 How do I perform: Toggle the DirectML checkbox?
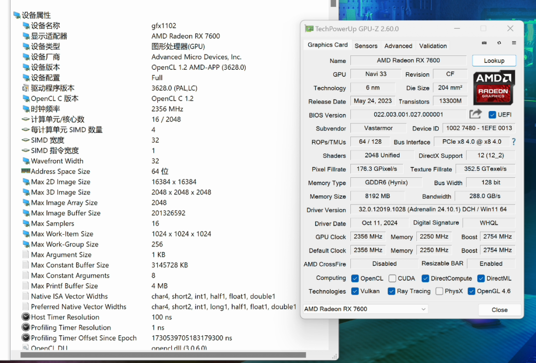point(481,278)
